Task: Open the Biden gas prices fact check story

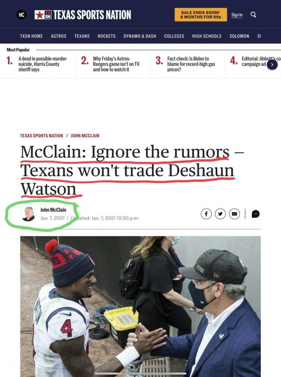Action: tap(191, 64)
